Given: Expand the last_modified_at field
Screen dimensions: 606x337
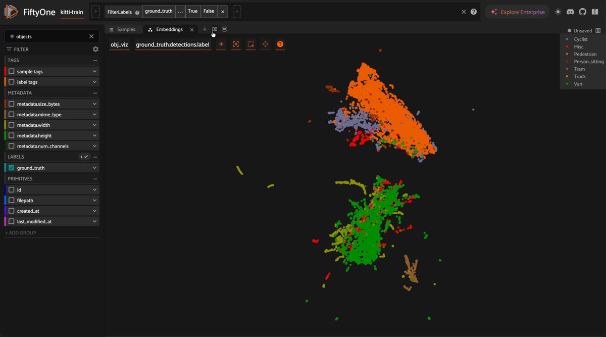Looking at the screenshot, I should pos(94,221).
